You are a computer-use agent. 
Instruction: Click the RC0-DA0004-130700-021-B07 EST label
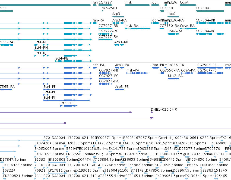(x=70, y=138)
